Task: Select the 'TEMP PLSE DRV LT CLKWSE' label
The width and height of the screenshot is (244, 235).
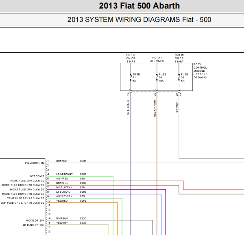Action: [26, 198]
